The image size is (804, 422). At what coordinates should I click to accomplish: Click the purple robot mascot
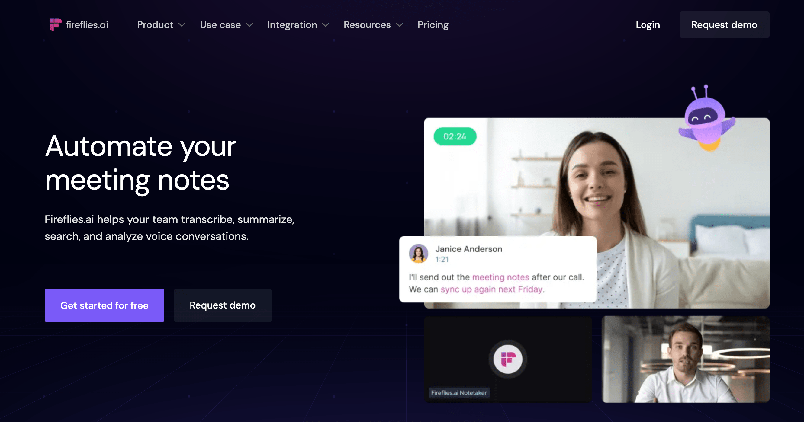point(707,118)
